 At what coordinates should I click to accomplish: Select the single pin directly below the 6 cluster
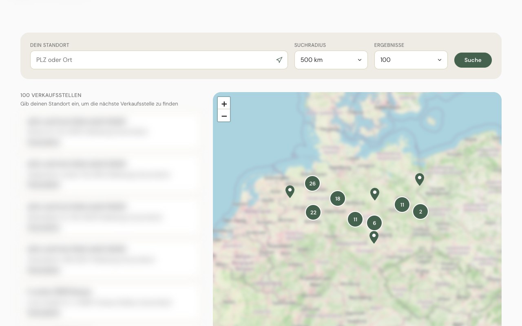pyautogui.click(x=374, y=237)
